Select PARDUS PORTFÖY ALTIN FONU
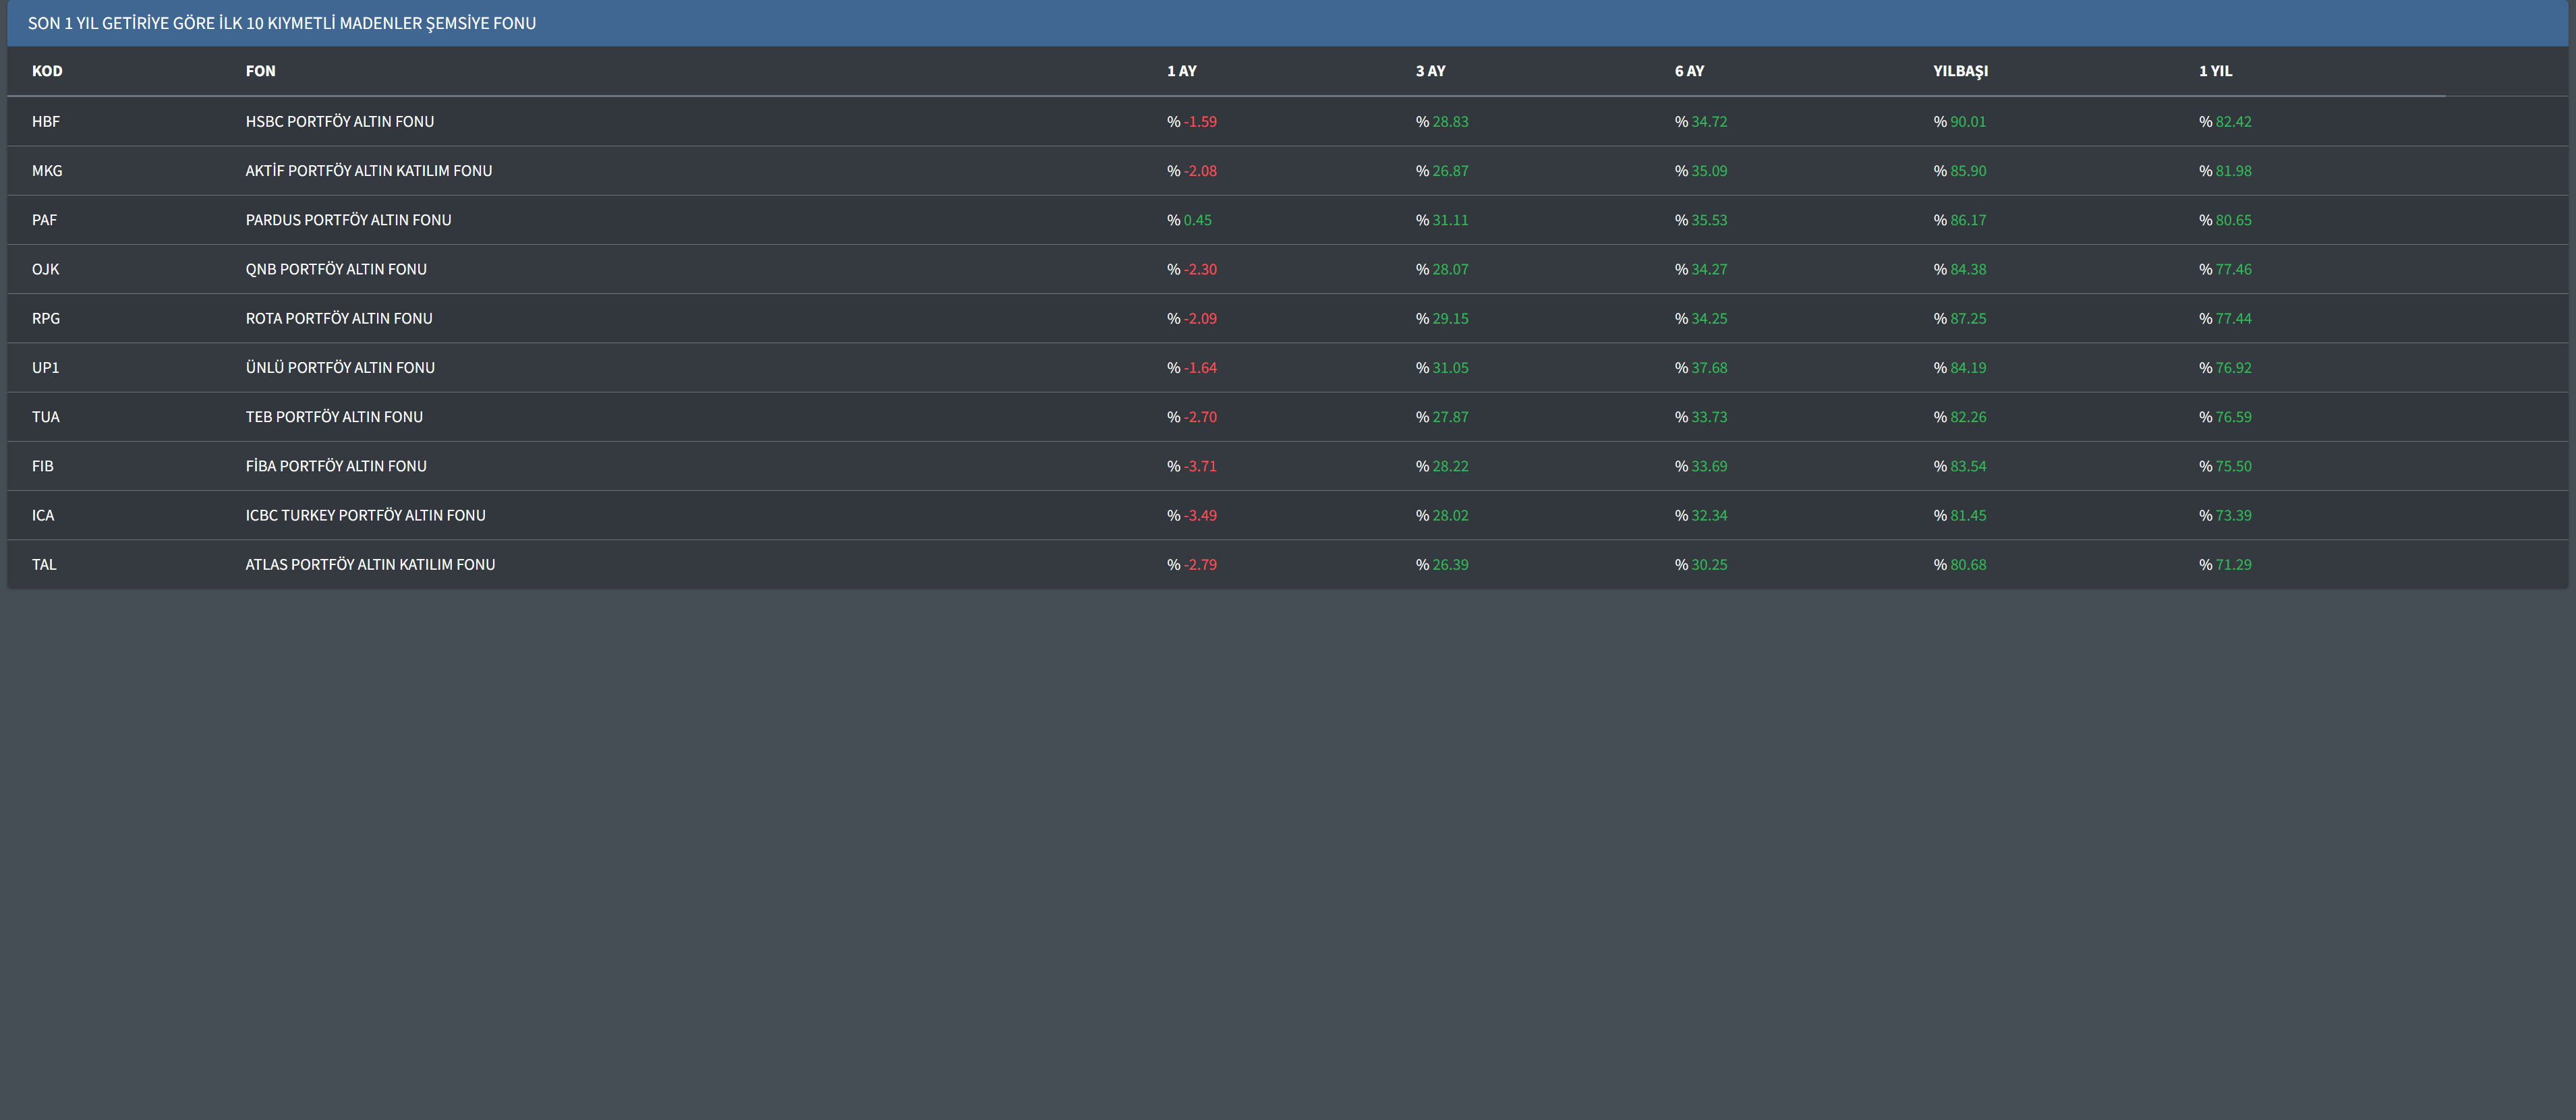This screenshot has width=2576, height=1120. (x=348, y=220)
